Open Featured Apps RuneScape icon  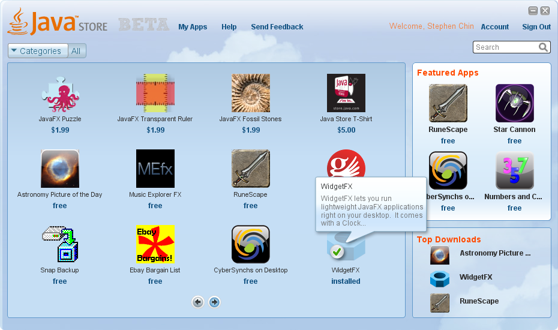448,103
